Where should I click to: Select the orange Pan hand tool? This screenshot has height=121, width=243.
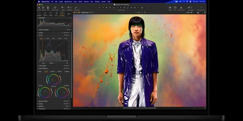(103, 7)
